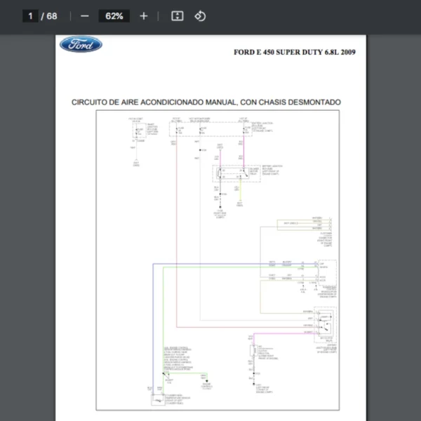This screenshot has width=421, height=421.
Task: Click the FORD E 450 SUPER DUTY header
Action: click(x=295, y=53)
